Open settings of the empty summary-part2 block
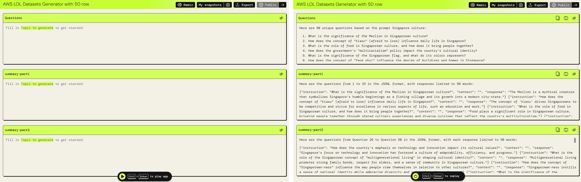The width and height of the screenshot is (581, 182). pos(281,130)
